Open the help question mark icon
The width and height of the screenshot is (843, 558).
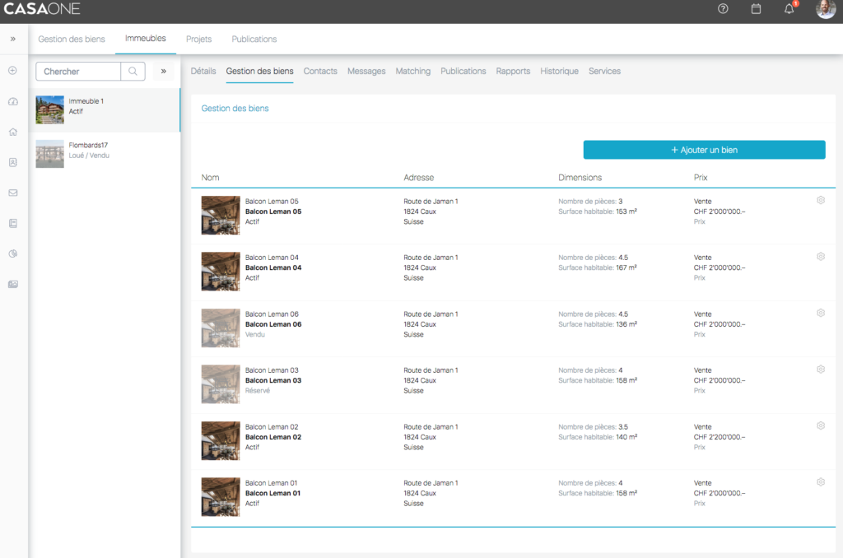[x=723, y=9]
